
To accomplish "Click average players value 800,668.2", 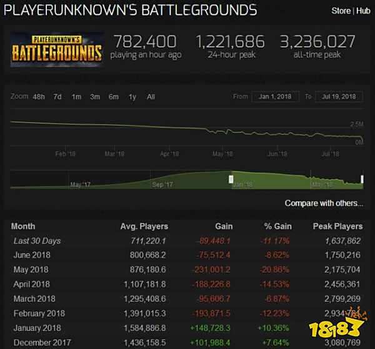I will click(x=147, y=255).
